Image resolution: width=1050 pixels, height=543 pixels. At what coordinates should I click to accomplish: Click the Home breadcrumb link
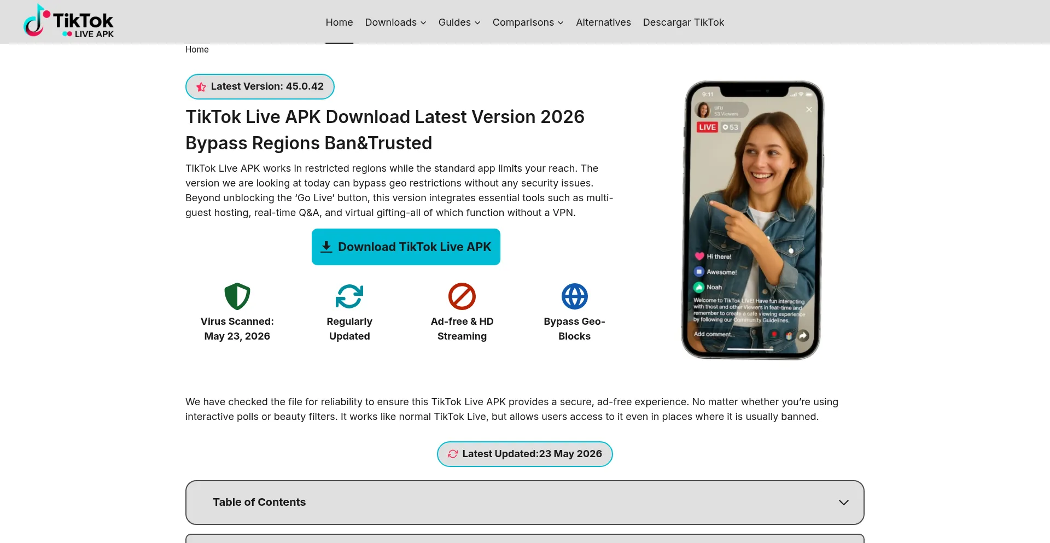pos(197,49)
